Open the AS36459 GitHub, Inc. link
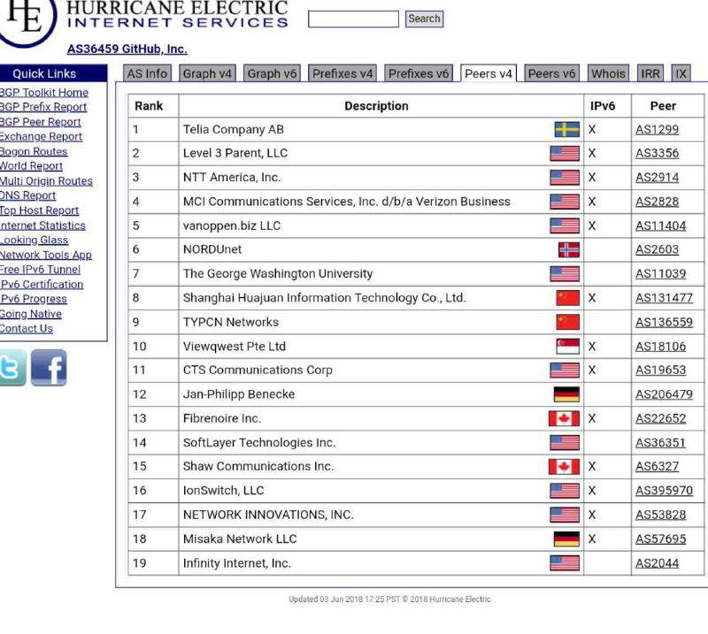This screenshot has height=634, width=708. click(127, 50)
